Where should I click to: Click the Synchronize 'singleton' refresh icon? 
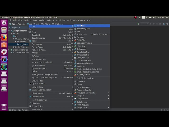30,90
